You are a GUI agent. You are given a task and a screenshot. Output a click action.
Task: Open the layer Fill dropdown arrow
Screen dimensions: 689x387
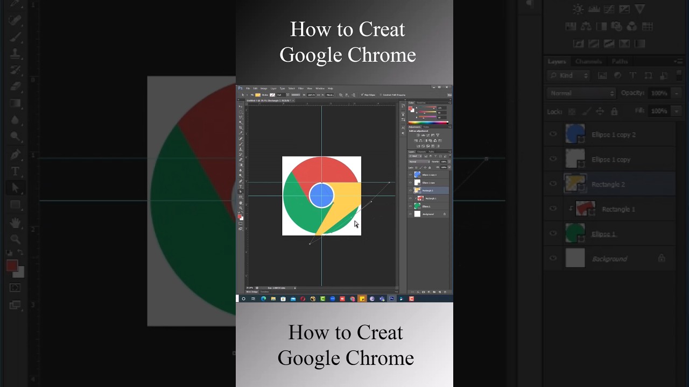449,167
